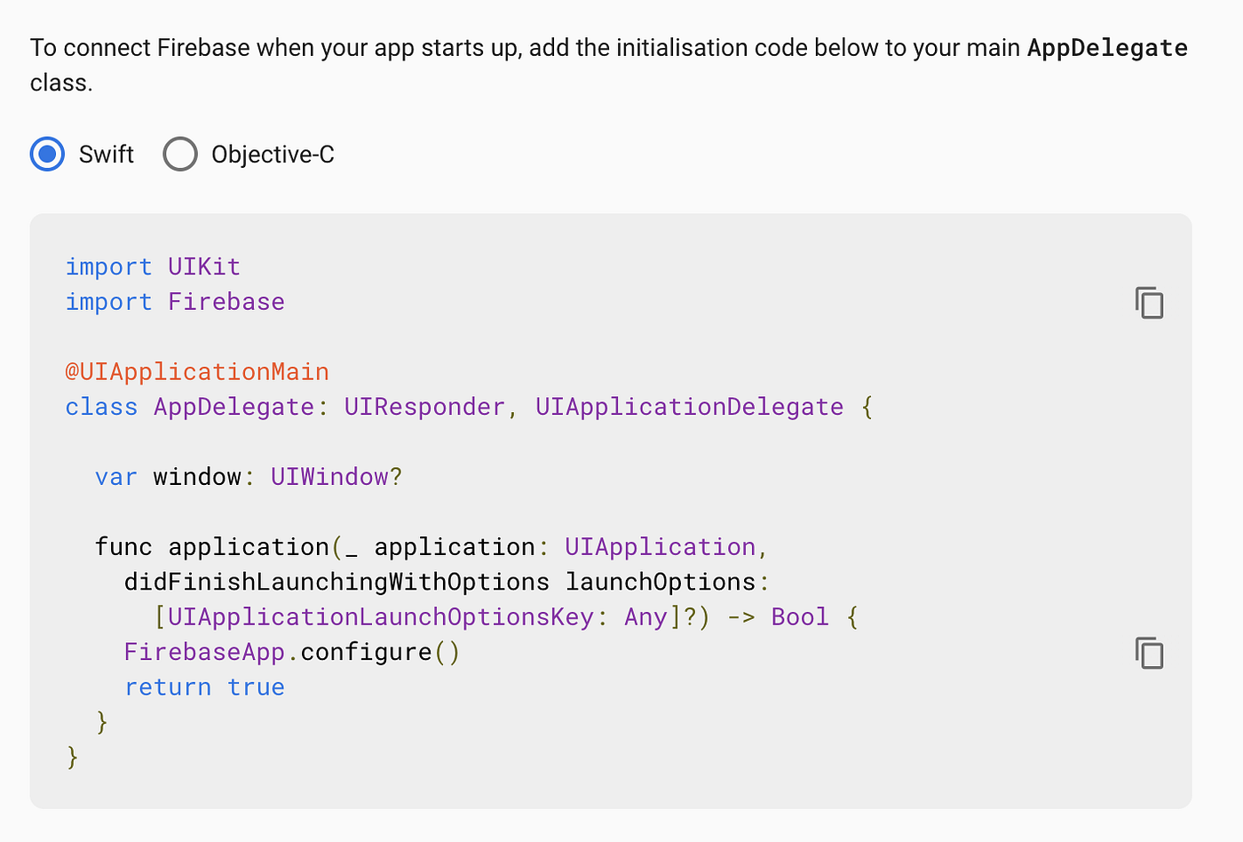
Task: Click the '@UIApplicationMain' annotation
Action: pos(197,371)
